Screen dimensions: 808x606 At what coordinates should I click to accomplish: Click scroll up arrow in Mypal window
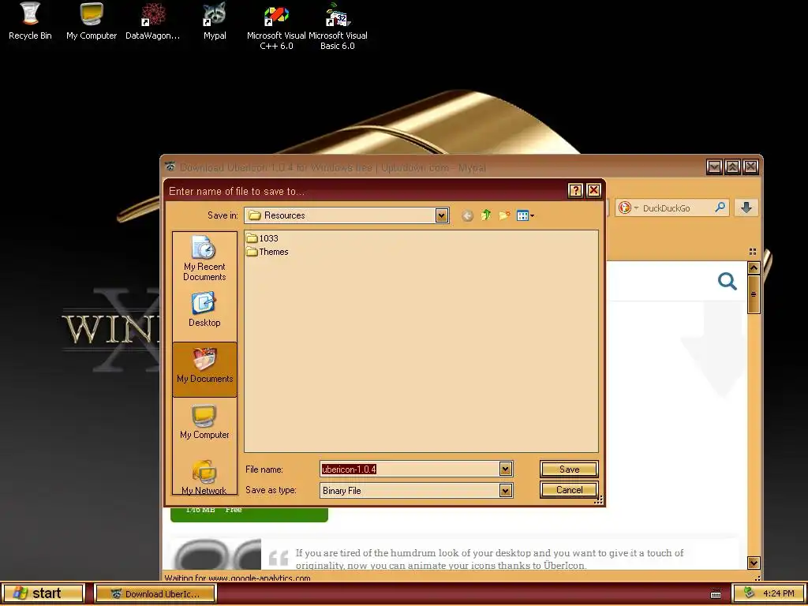tap(754, 268)
